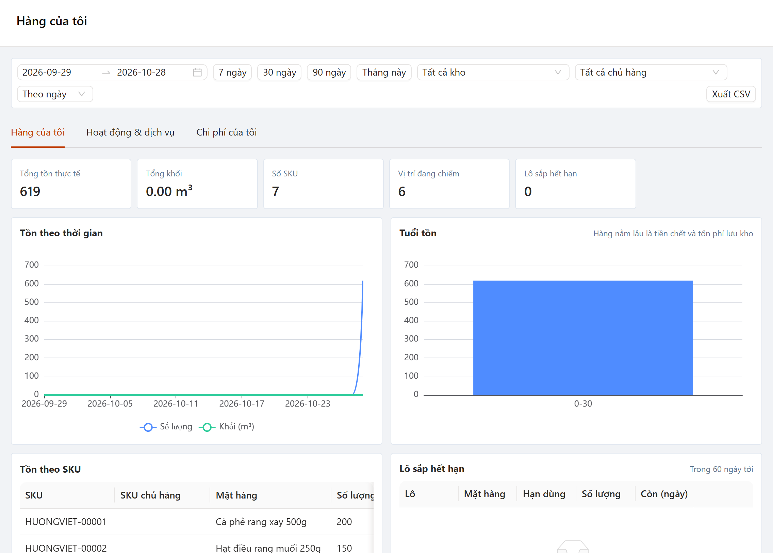Image resolution: width=773 pixels, height=553 pixels.
Task: Click Mặt hàng header in Lô sắp hết hạn
Action: (x=488, y=494)
